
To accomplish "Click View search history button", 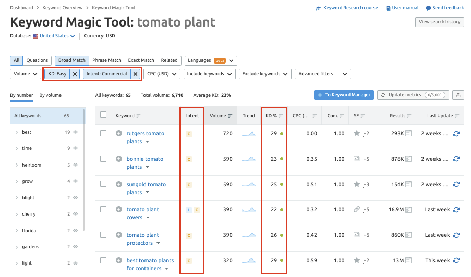I will coord(440,22).
